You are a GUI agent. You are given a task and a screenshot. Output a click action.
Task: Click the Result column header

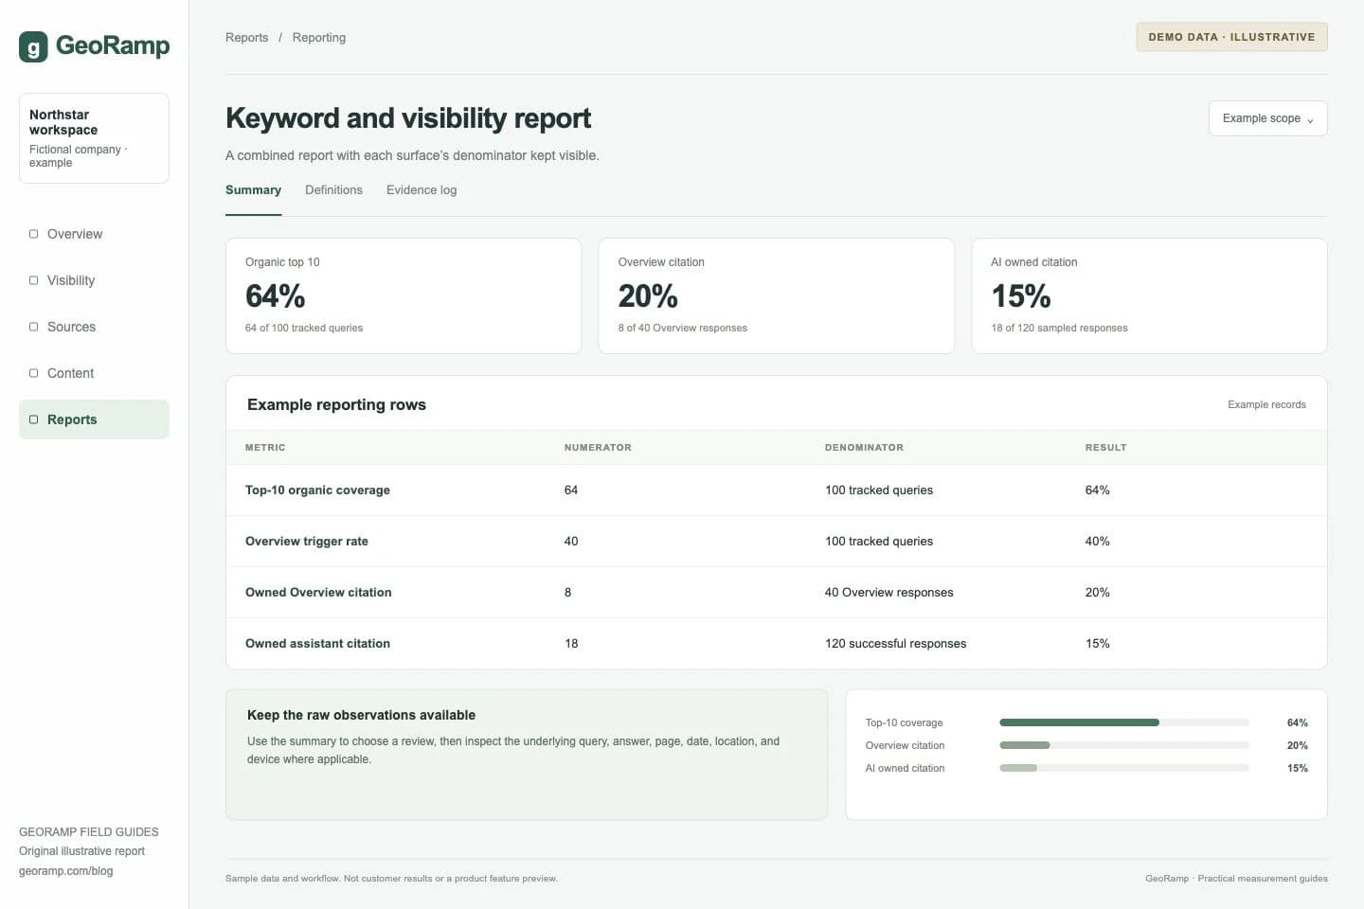(x=1105, y=448)
